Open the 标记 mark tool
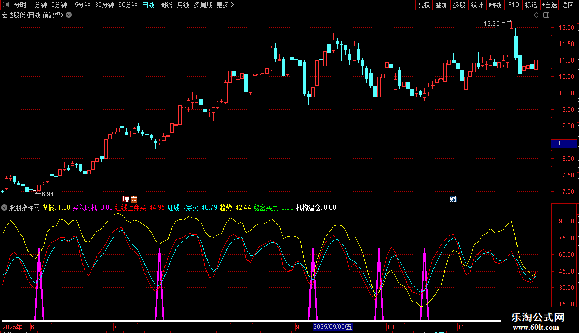This screenshot has height=333, width=579. pos(531,5)
